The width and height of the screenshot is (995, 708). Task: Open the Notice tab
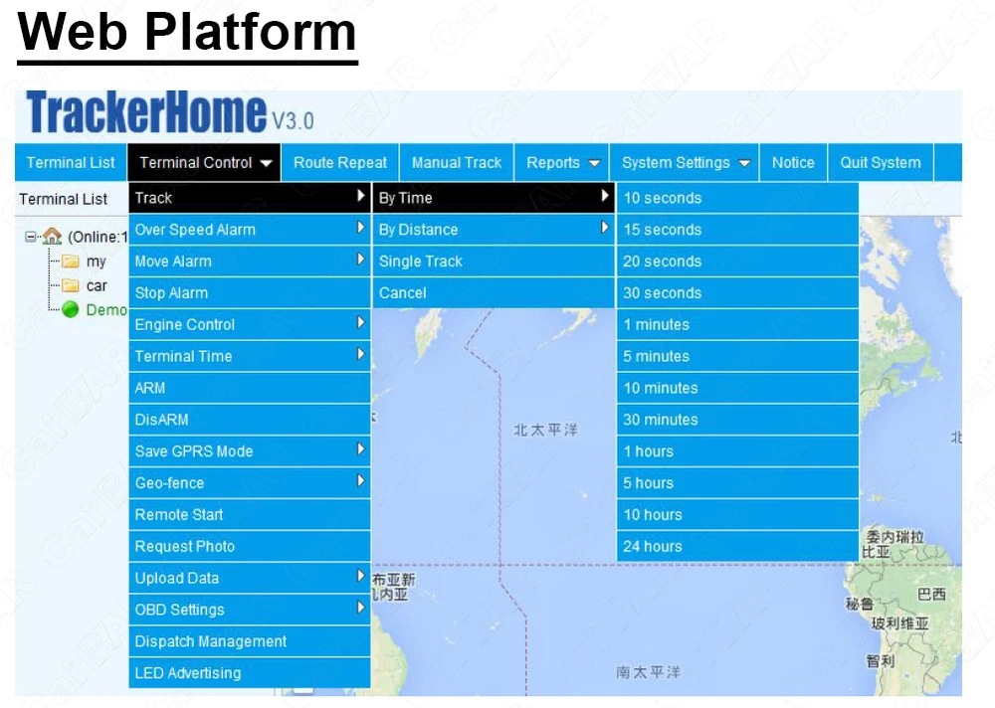coord(793,162)
